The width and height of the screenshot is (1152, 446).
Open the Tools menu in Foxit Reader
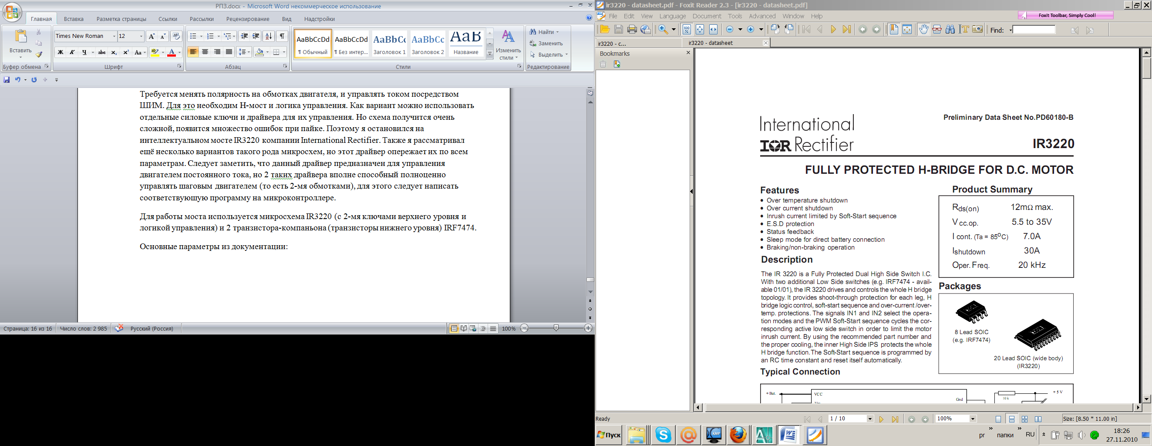tap(735, 16)
